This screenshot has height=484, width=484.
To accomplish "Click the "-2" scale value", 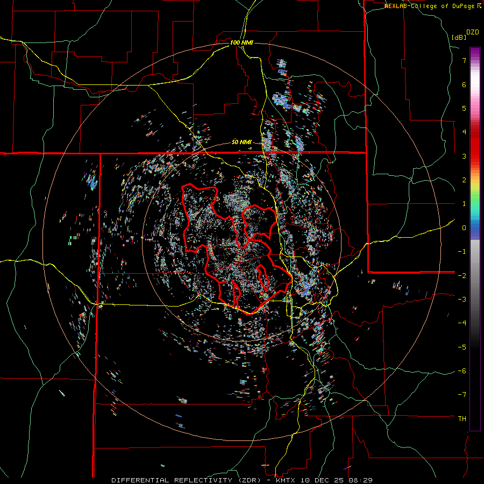I will pyautogui.click(x=462, y=275).
